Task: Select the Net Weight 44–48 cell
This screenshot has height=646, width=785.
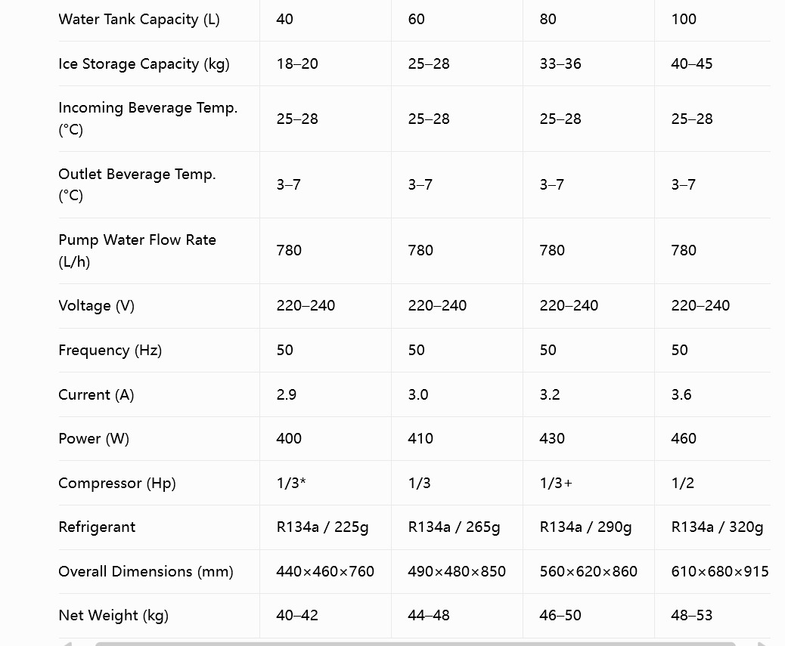Action: click(x=457, y=616)
